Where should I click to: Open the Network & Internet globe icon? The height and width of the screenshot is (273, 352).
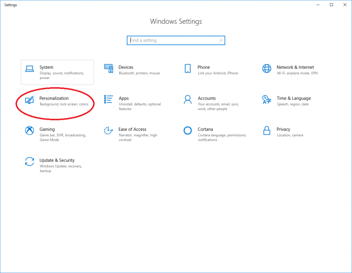(x=267, y=68)
